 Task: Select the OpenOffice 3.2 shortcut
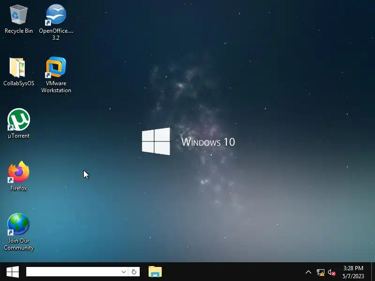(x=56, y=22)
